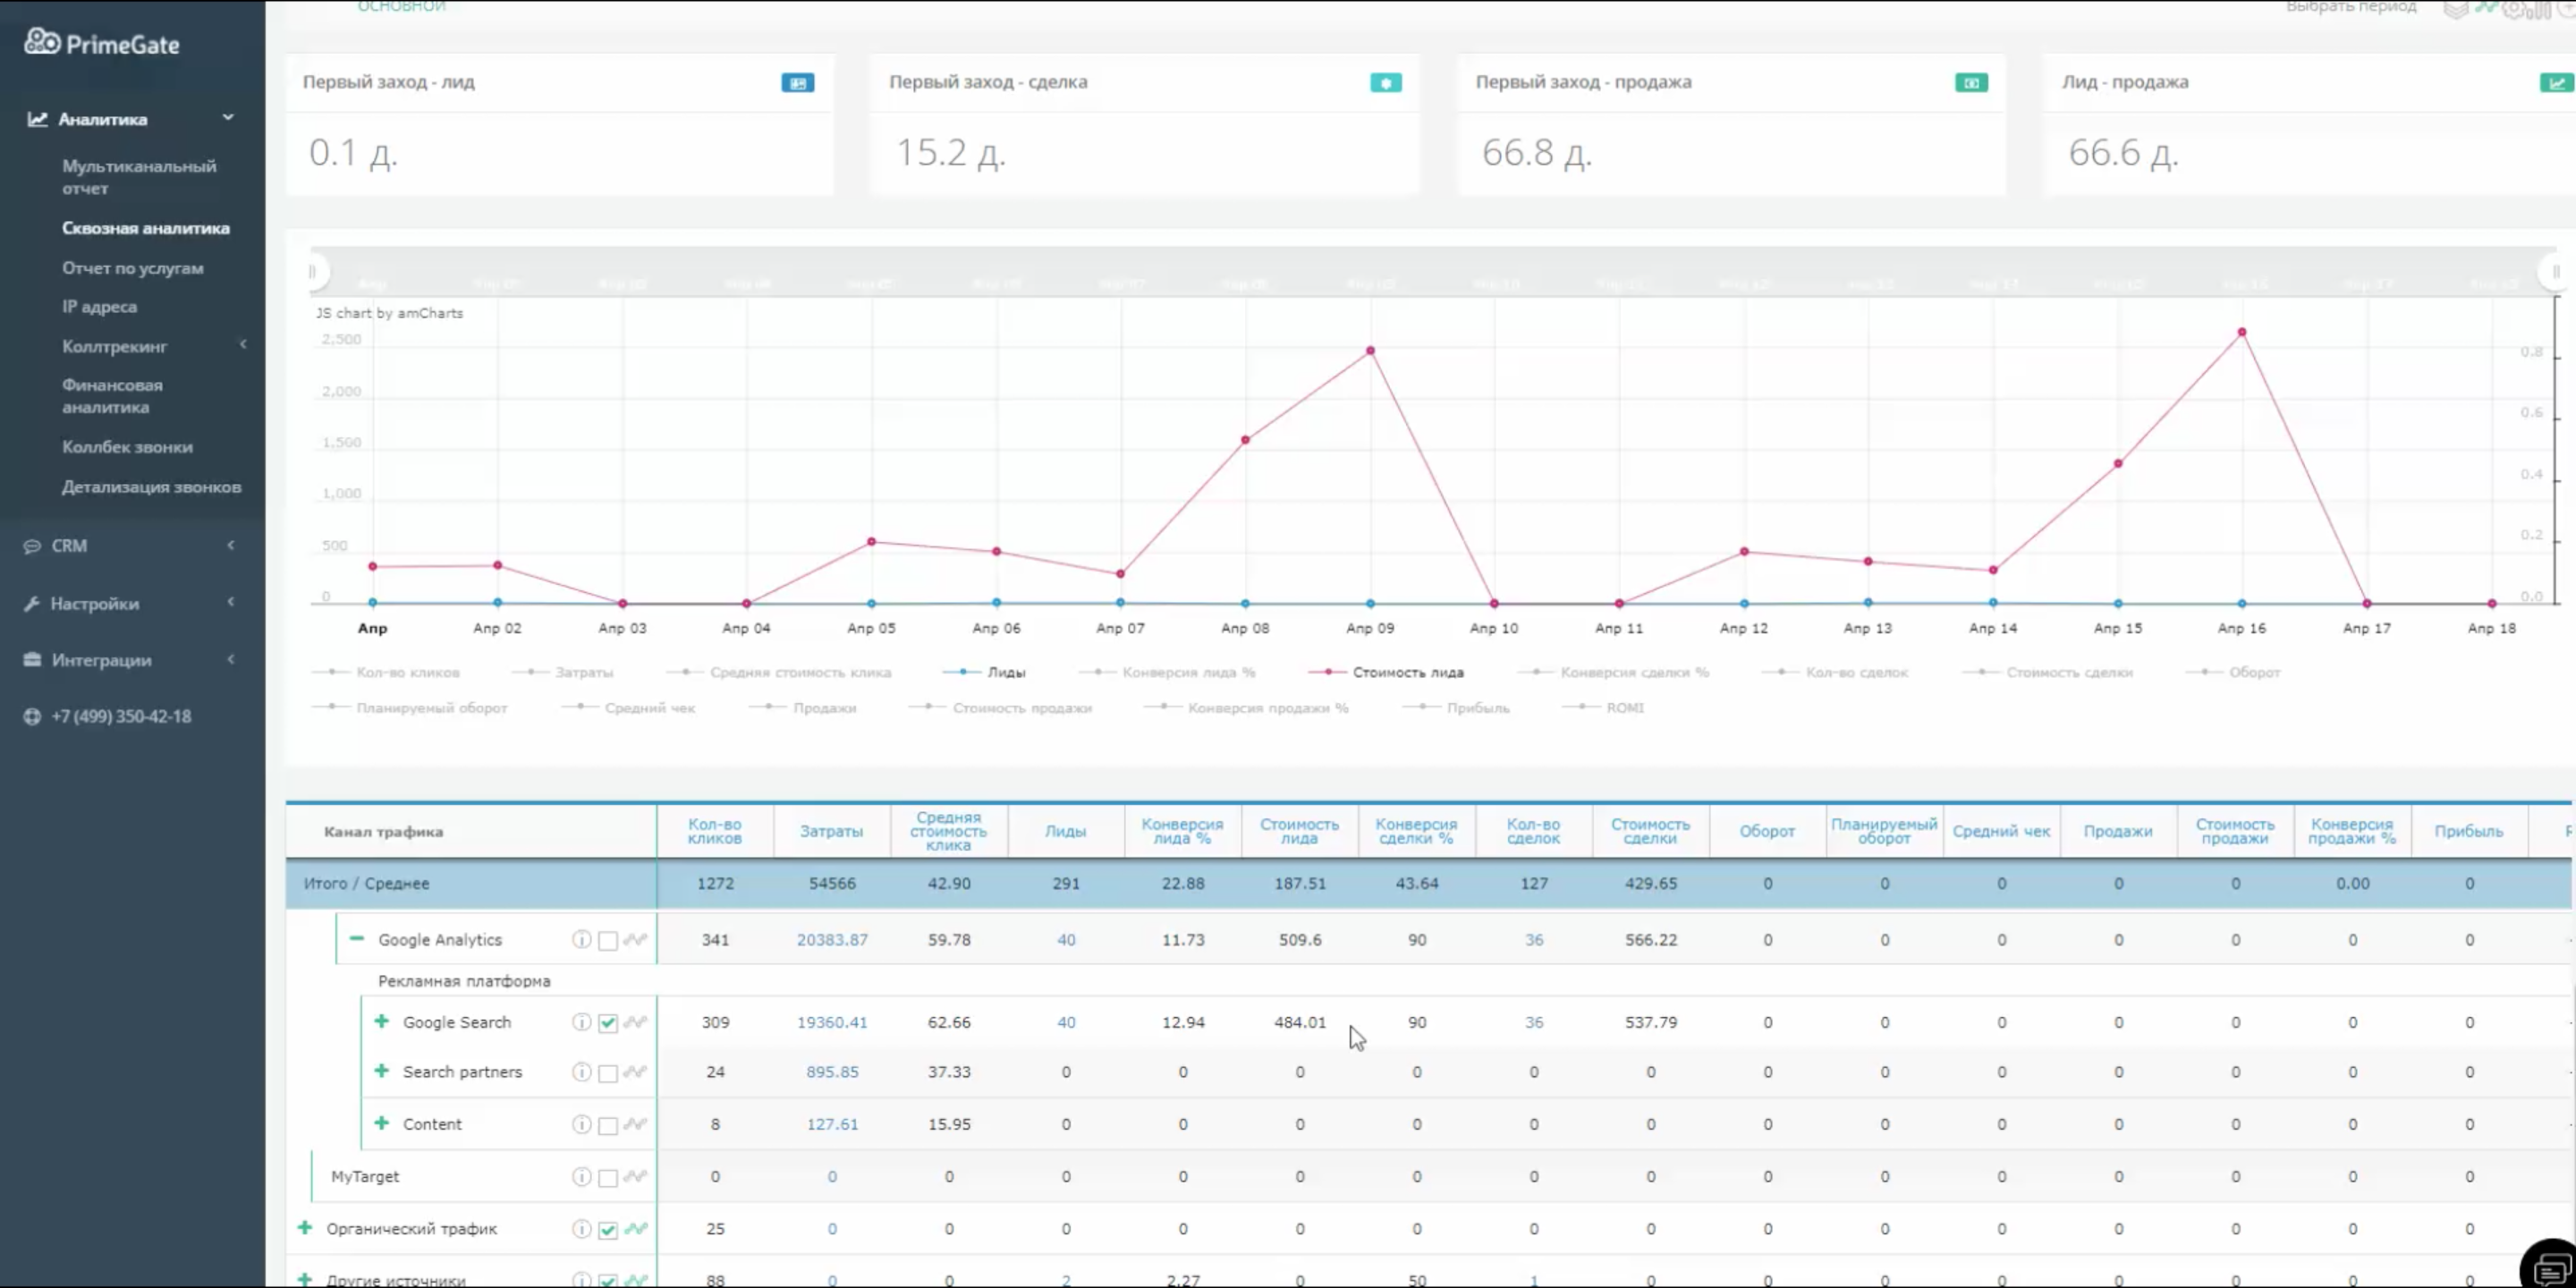Open Отчет по услугам menu item

[133, 268]
